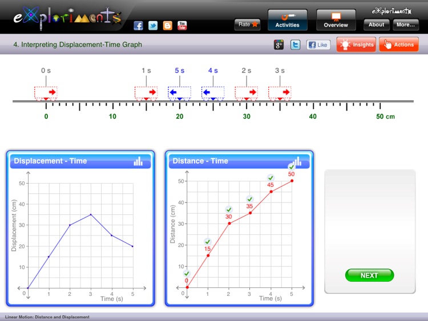The height and width of the screenshot is (321, 428).
Task: Click the '5 s' time label
Action: coord(180,71)
